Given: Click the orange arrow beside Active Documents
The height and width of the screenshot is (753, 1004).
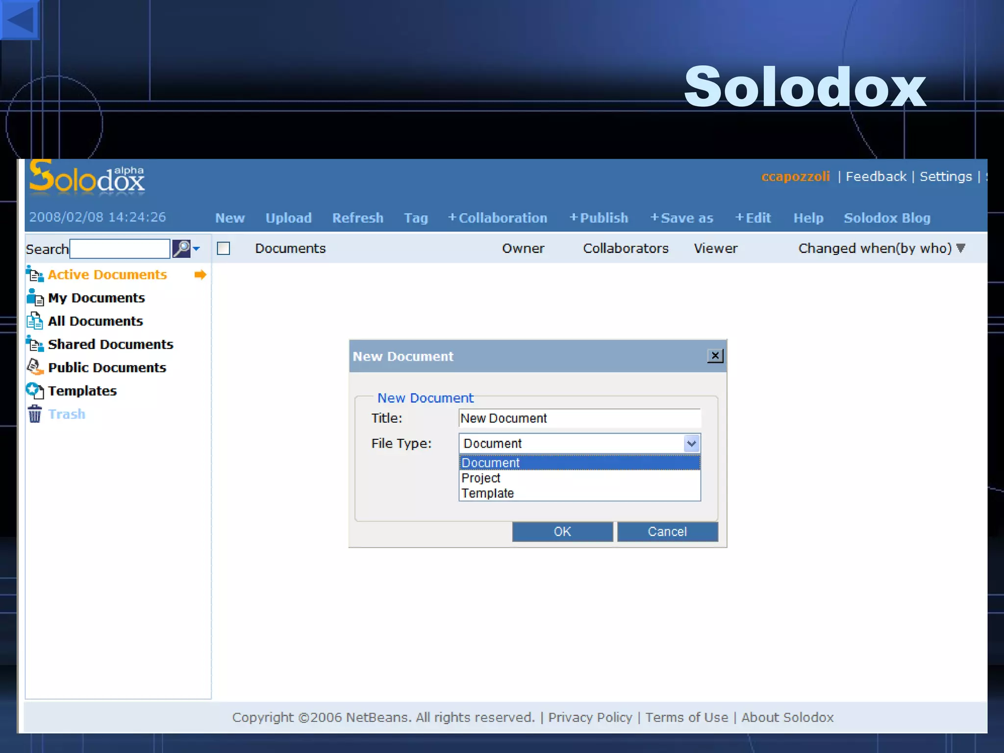Looking at the screenshot, I should click(x=200, y=275).
